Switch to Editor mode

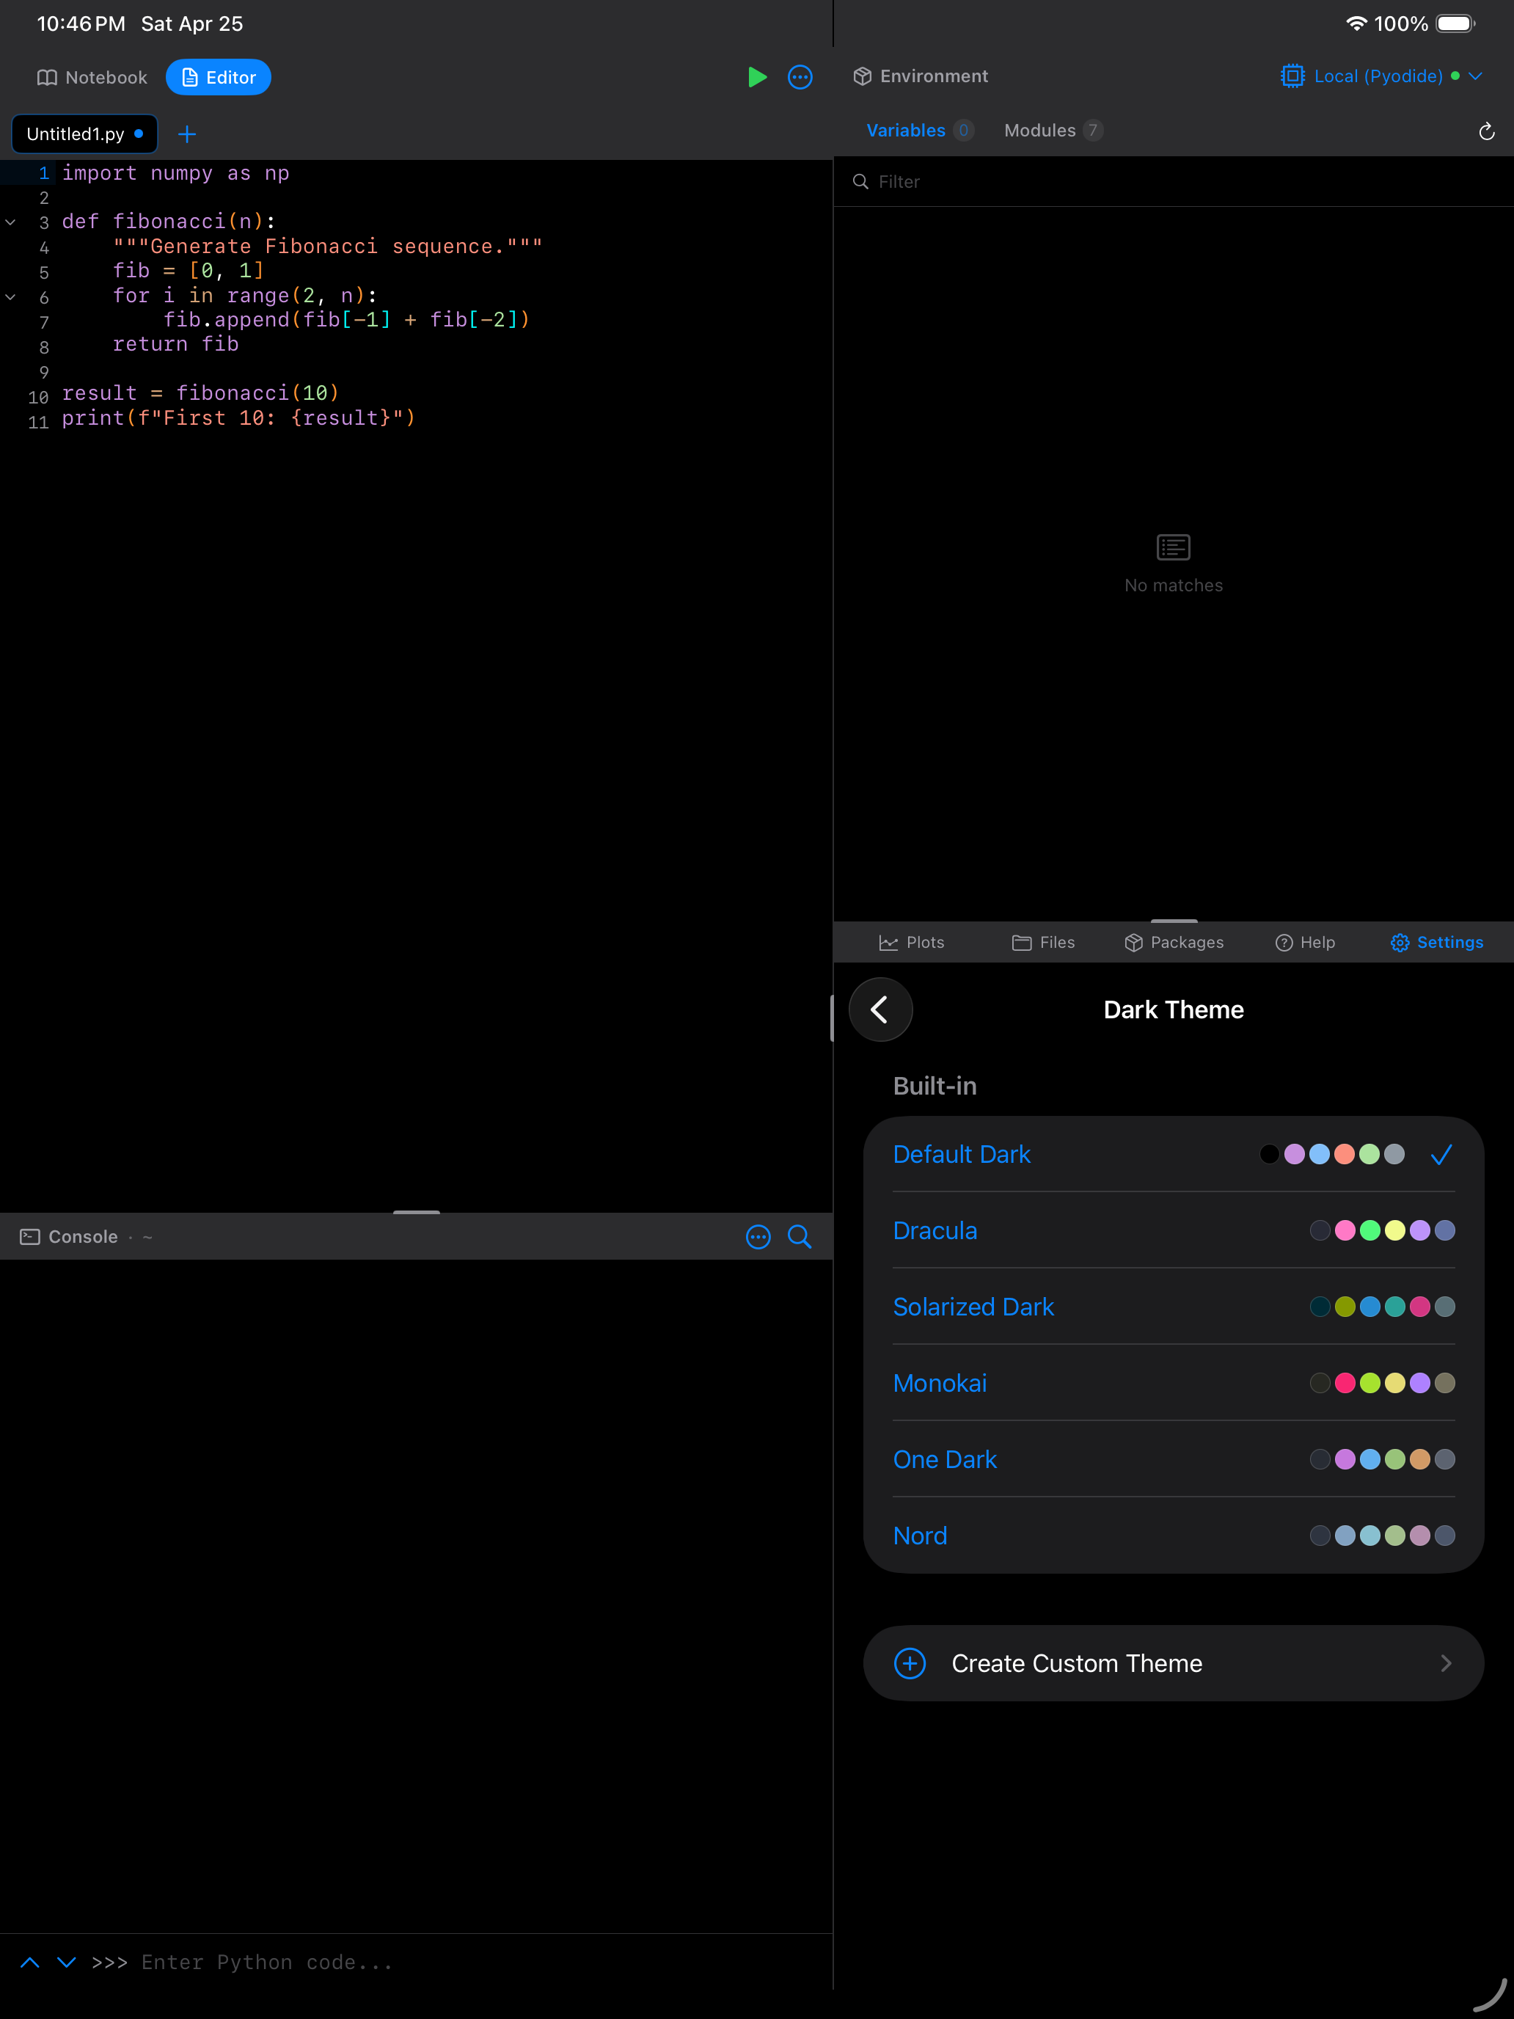[218, 78]
